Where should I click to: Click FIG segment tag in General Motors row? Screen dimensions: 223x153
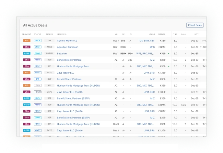(x=27, y=41)
